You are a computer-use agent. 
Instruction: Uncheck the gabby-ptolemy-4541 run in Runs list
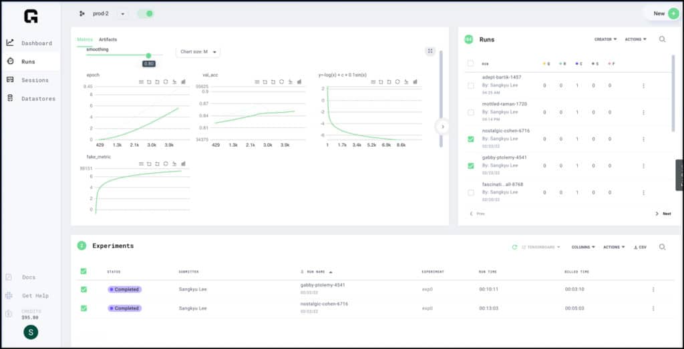(471, 166)
